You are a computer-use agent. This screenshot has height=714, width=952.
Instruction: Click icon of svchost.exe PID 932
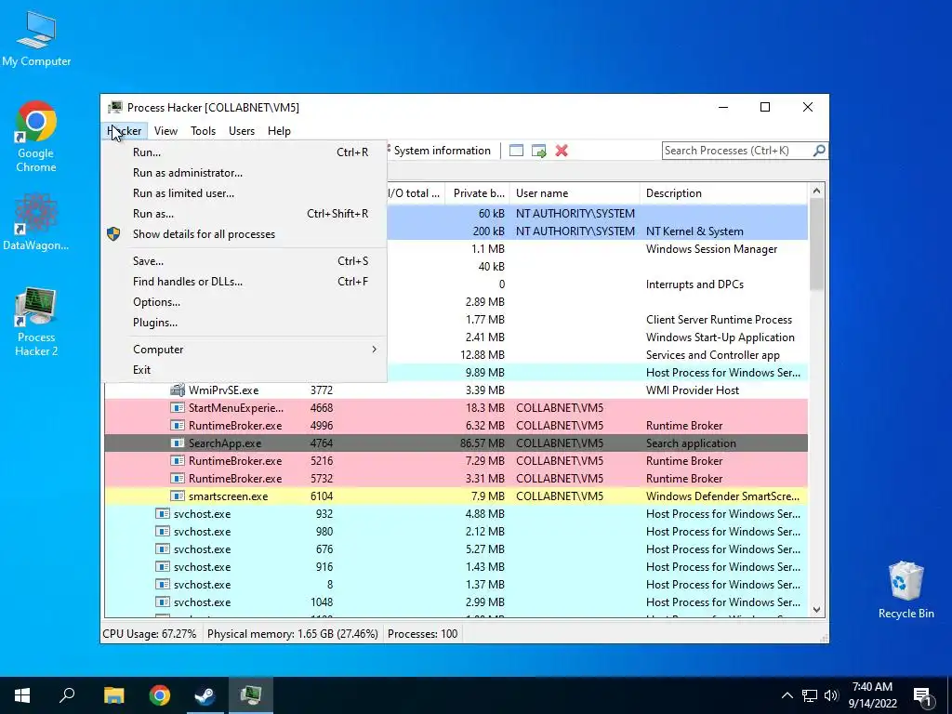point(162,513)
